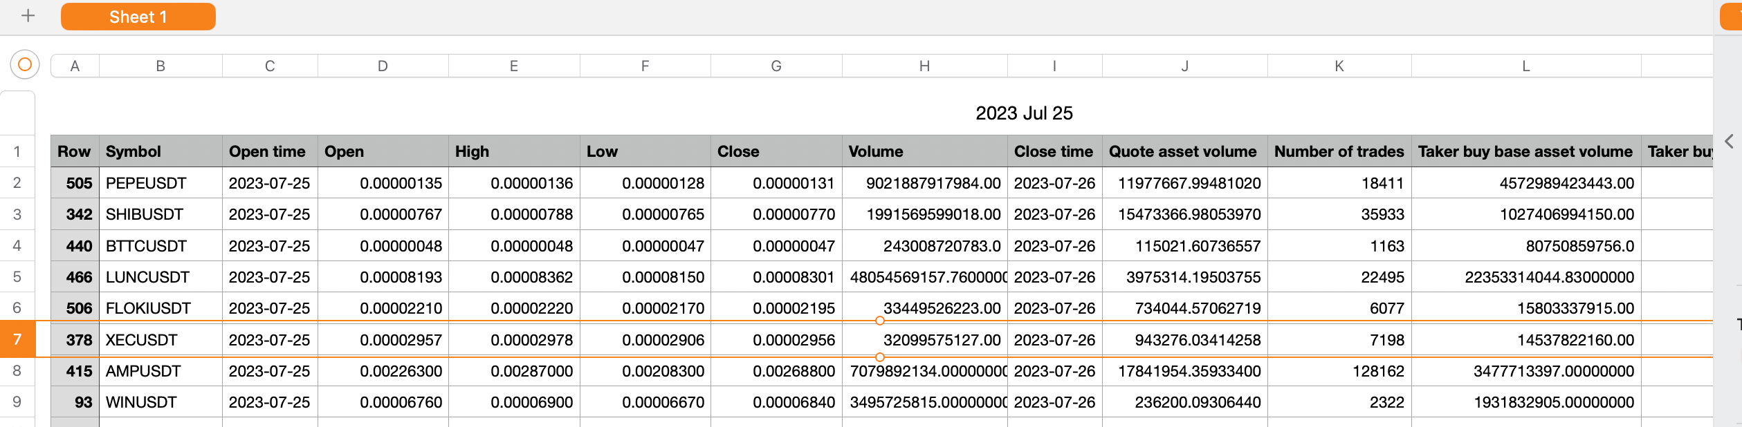Switch to the Sheet 1 tab
The width and height of the screenshot is (1742, 427).
138,17
